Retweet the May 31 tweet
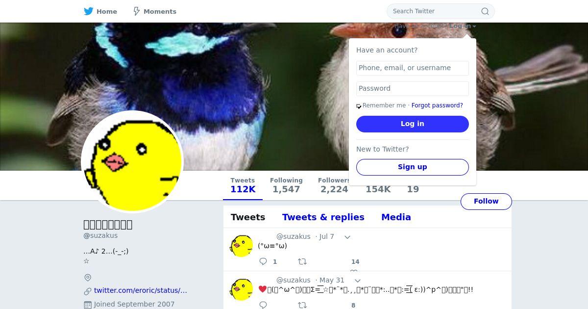The height and width of the screenshot is (309, 588). [302, 305]
